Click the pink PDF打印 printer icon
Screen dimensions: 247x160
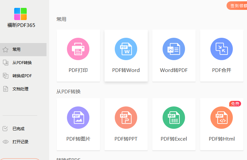point(78,49)
